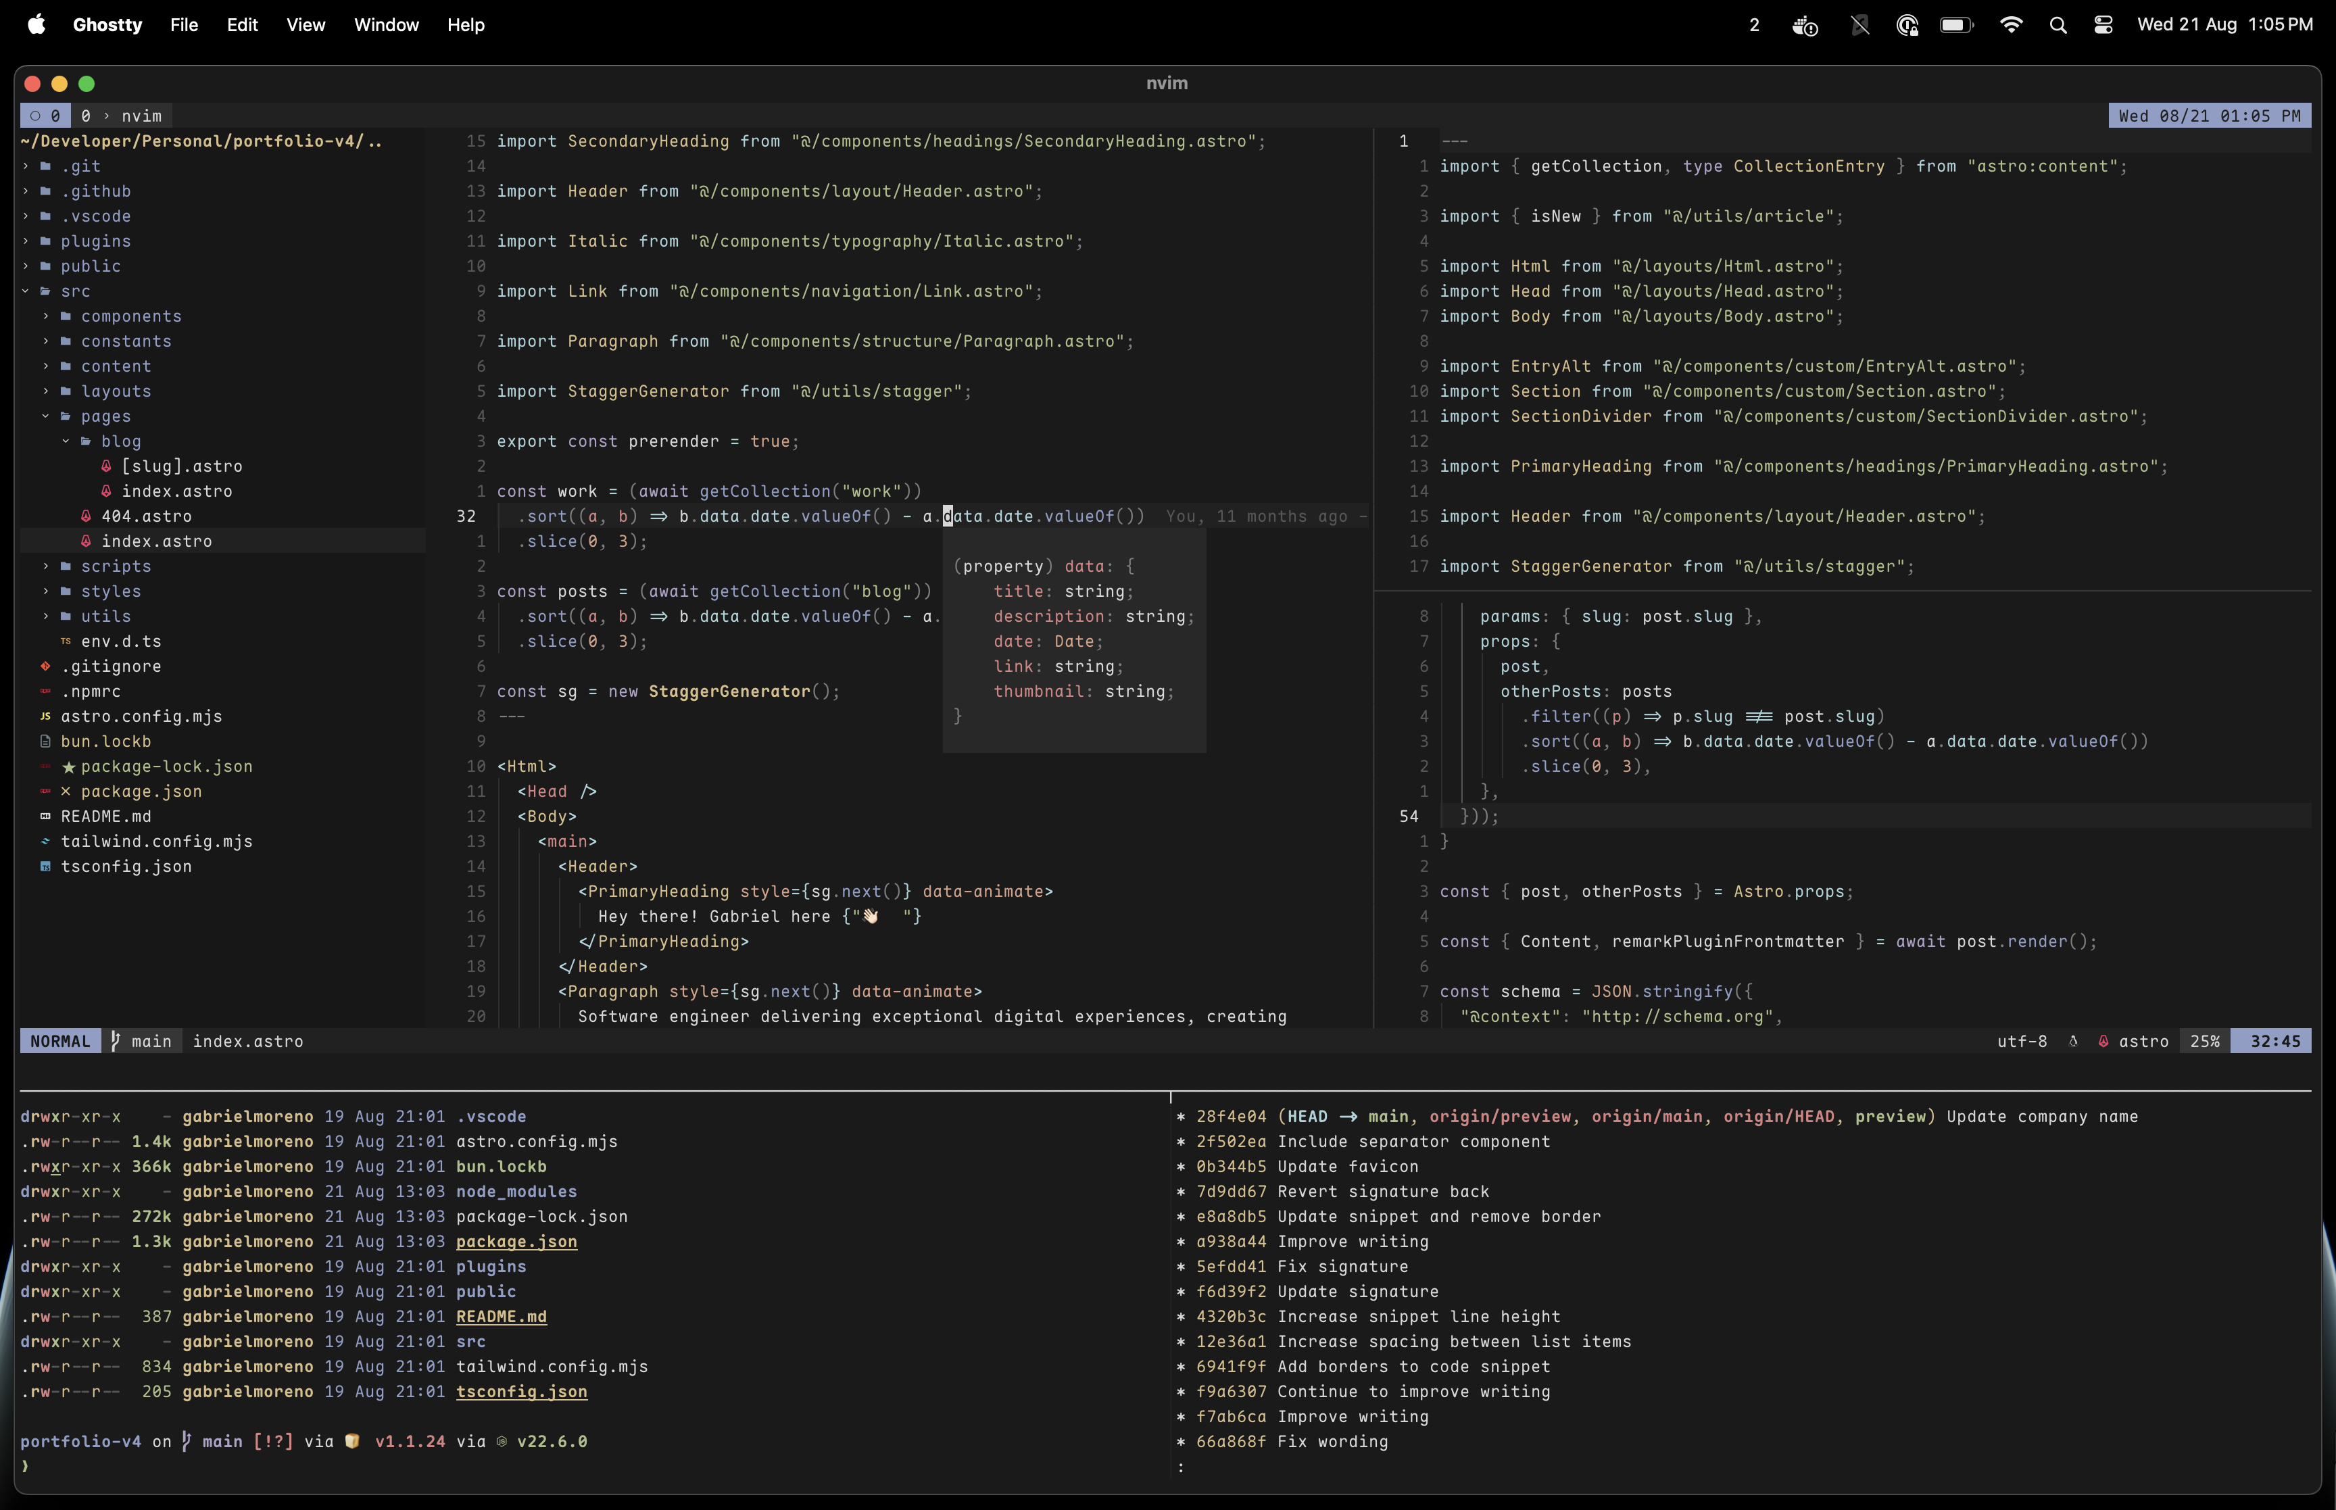Click the Astro icon beside 404.astro
2336x1510 pixels.
pos(87,516)
